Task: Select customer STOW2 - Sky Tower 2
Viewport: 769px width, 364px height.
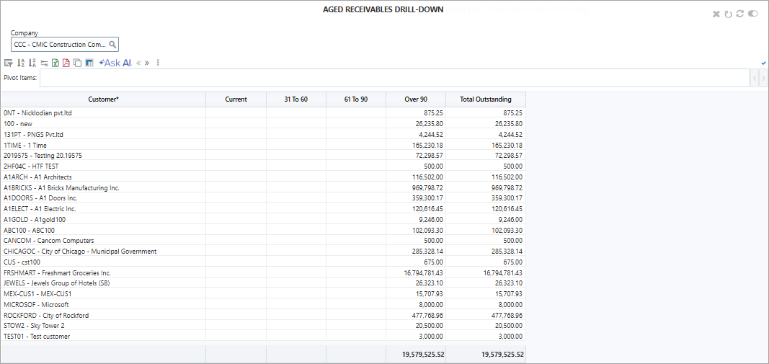Action: tap(34, 327)
